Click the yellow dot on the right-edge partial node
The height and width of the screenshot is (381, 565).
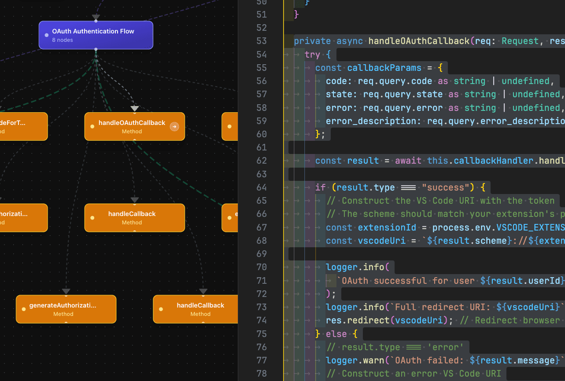tap(230, 126)
